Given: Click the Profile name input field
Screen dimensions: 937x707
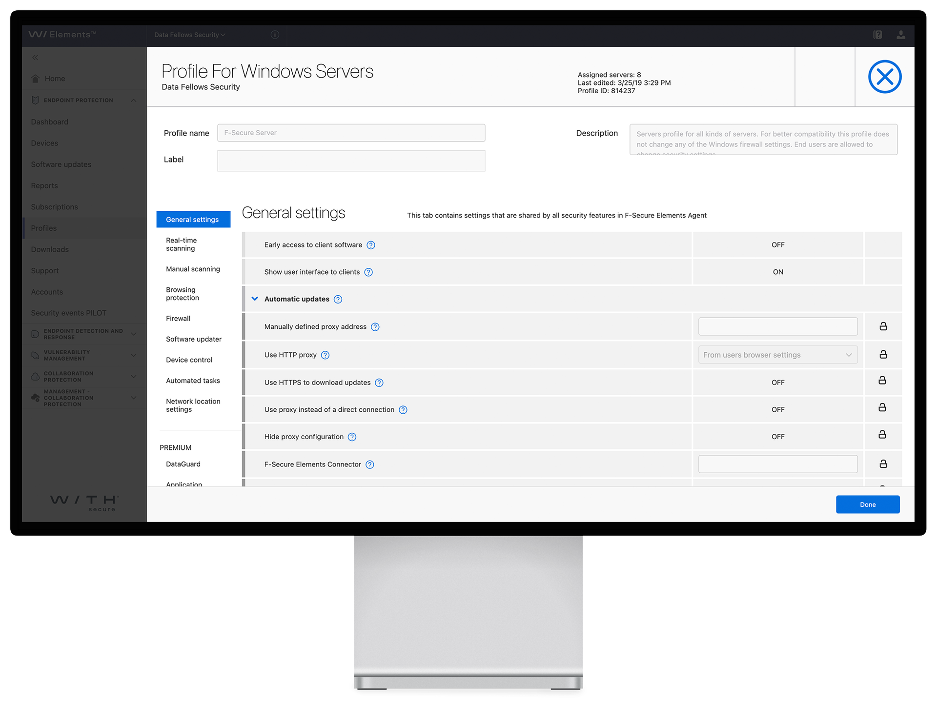Looking at the screenshot, I should coord(351,133).
